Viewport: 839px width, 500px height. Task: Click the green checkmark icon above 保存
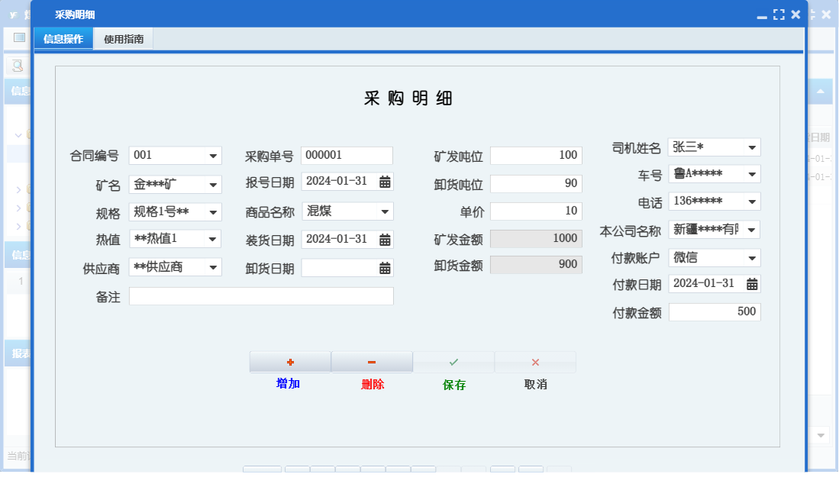tap(453, 360)
